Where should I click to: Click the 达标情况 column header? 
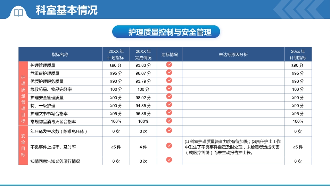point(170,55)
